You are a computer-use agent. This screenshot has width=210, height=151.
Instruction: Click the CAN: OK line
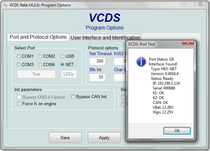160,103
